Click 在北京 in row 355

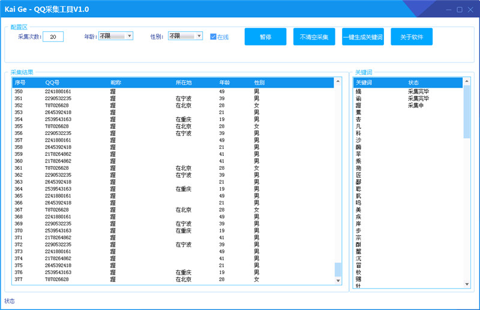[184, 126]
